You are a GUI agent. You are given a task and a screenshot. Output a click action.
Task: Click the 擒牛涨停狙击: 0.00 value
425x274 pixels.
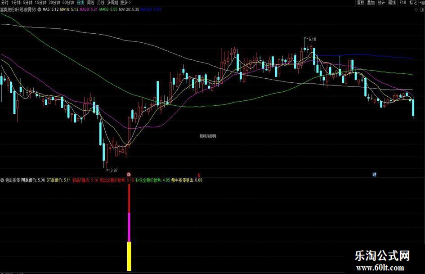click(187, 180)
